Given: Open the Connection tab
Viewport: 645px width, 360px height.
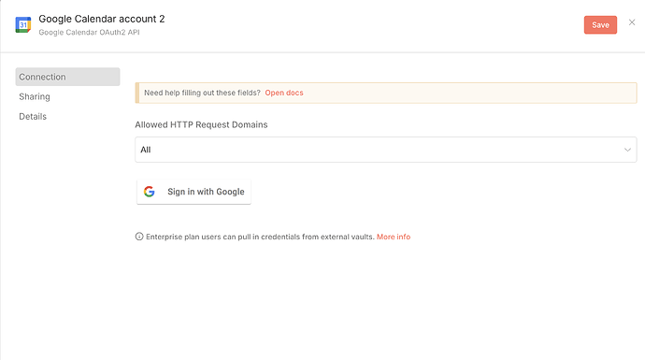Looking at the screenshot, I should tap(67, 77).
